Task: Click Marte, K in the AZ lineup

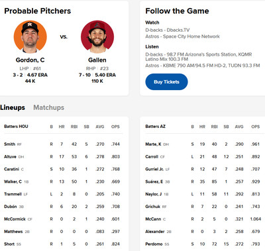Action: [153, 144]
